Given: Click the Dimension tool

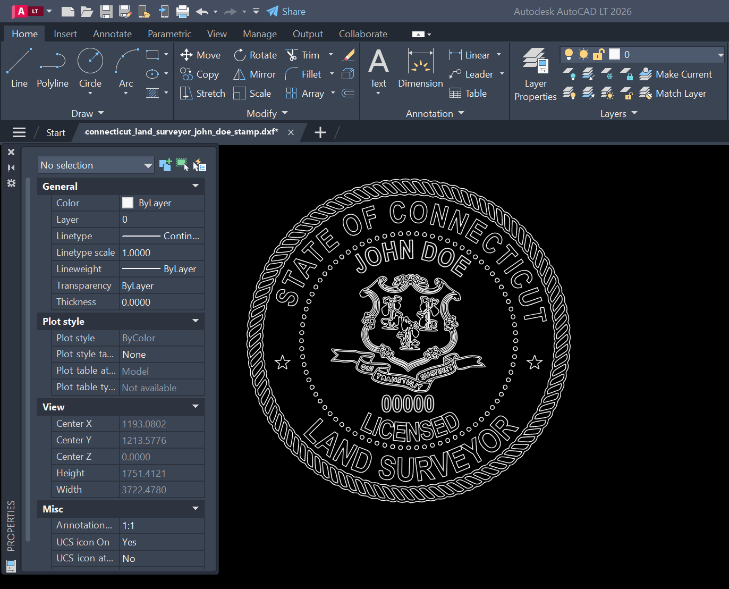Looking at the screenshot, I should click(420, 68).
